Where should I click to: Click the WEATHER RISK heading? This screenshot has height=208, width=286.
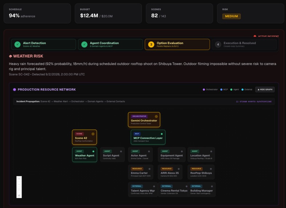point(28,56)
